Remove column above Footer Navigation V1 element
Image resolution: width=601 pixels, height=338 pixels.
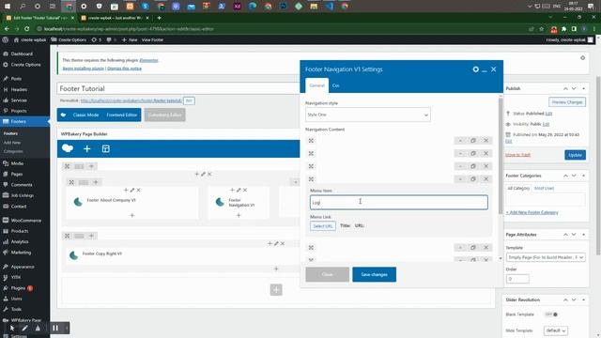[x=245, y=190]
